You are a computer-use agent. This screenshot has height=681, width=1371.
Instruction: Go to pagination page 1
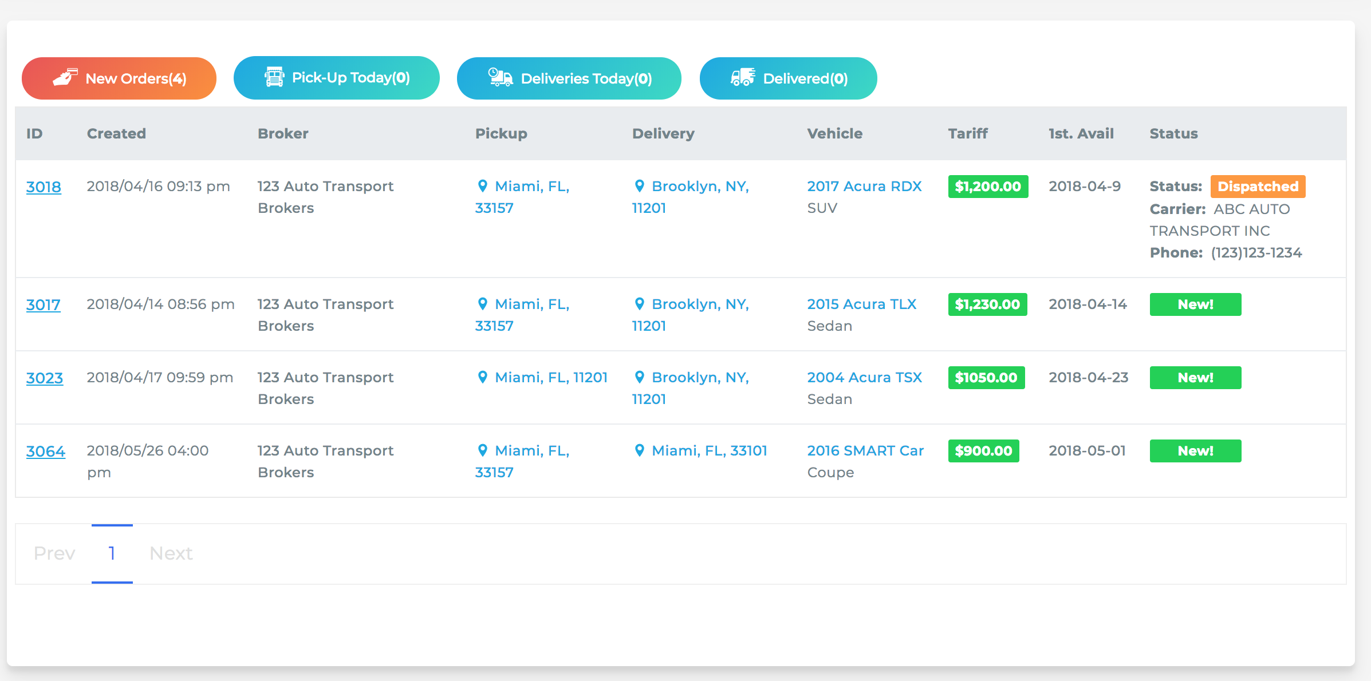click(112, 553)
